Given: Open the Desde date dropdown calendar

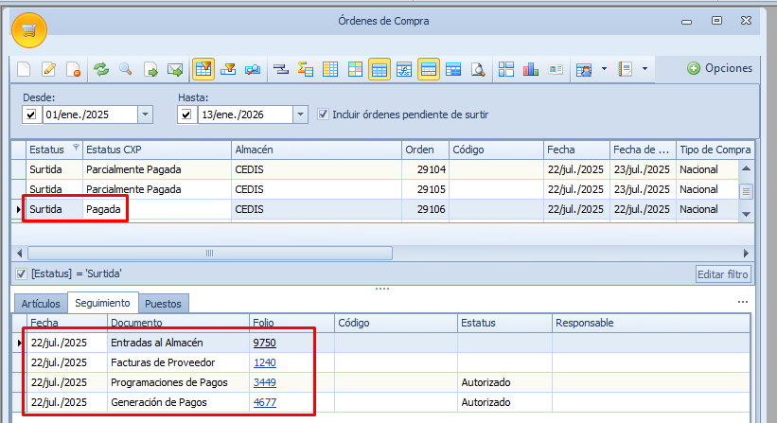Looking at the screenshot, I should (145, 115).
